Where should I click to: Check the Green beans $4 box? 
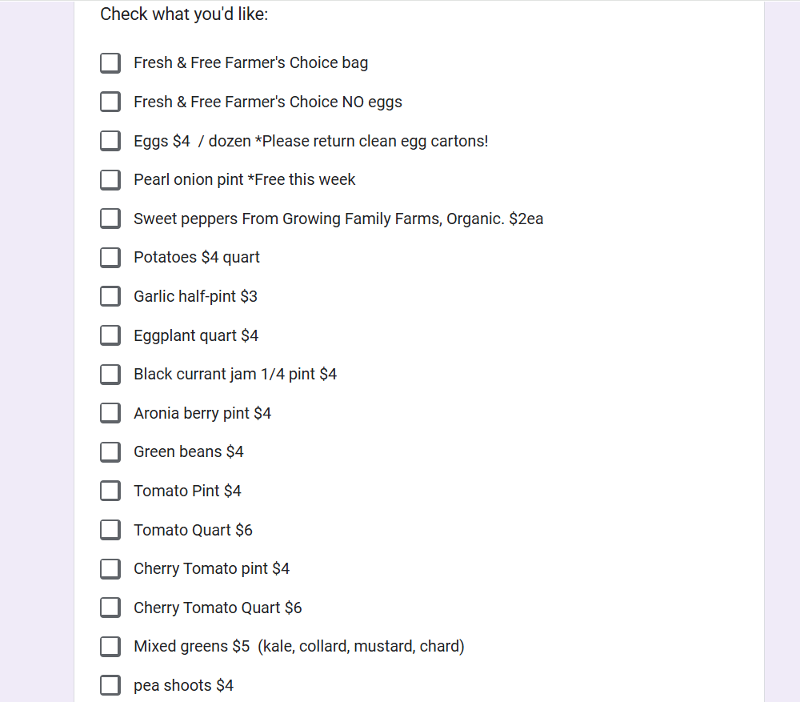[110, 451]
